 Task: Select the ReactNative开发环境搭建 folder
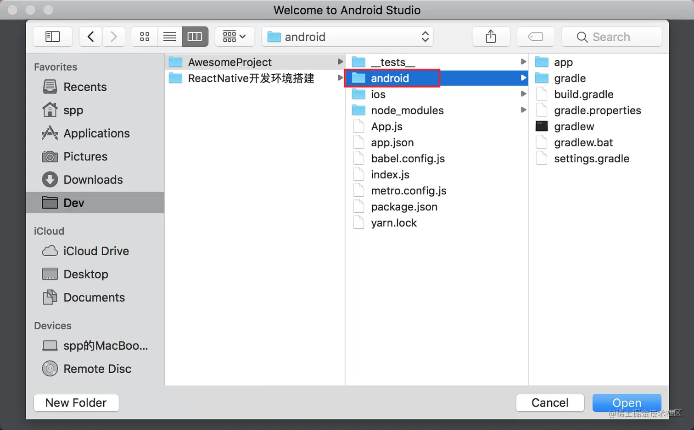pyautogui.click(x=255, y=78)
